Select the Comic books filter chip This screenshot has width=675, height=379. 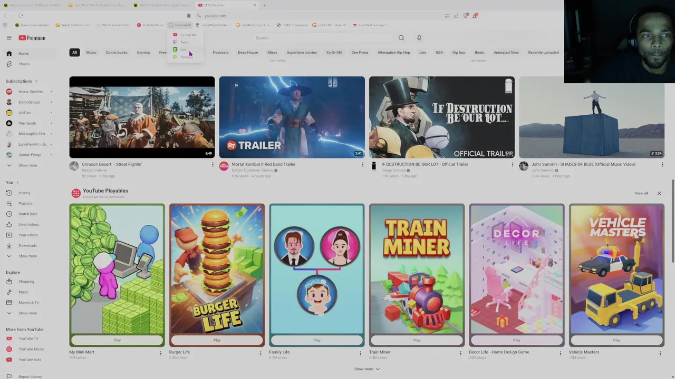pyautogui.click(x=117, y=52)
